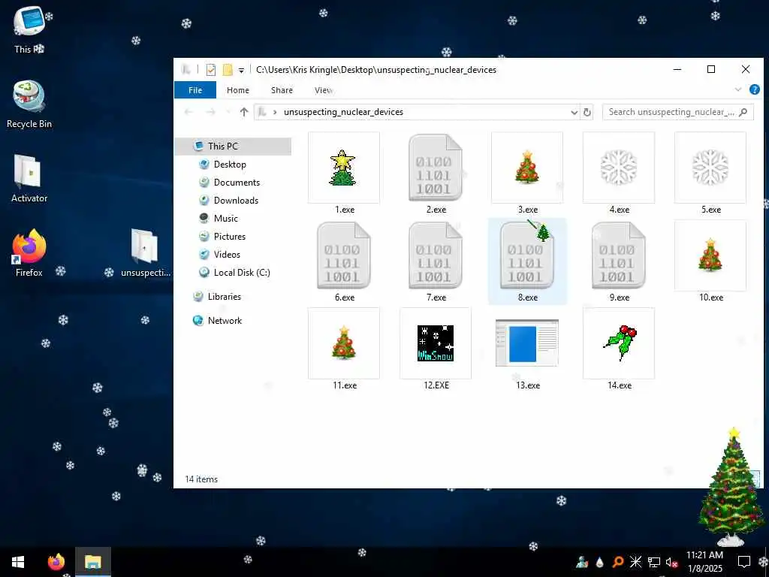
Task: Click the Back navigation arrow
Action: click(188, 113)
